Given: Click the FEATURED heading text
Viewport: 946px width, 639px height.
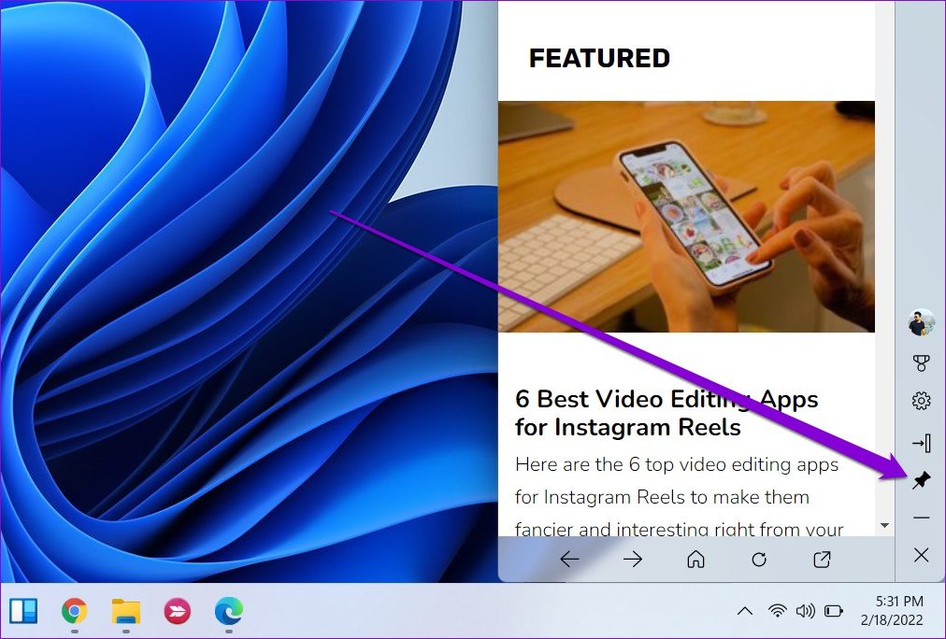Looking at the screenshot, I should click(599, 59).
